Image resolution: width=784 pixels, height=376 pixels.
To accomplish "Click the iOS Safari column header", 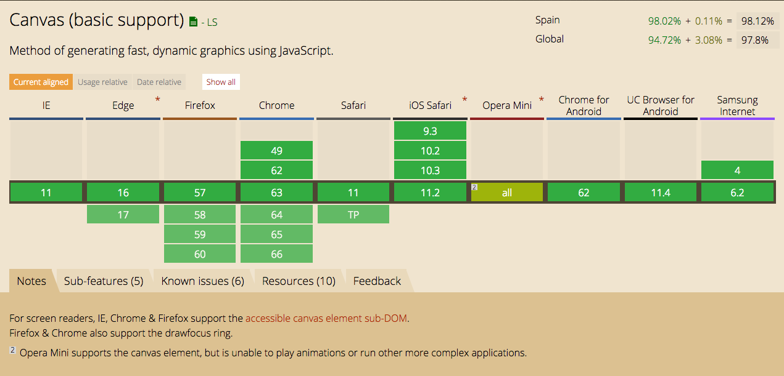I will pyautogui.click(x=430, y=105).
